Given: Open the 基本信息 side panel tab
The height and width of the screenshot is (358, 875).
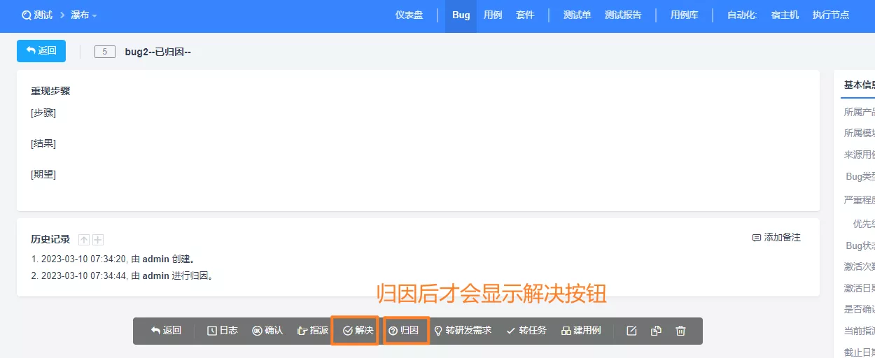Looking at the screenshot, I should pos(859,85).
